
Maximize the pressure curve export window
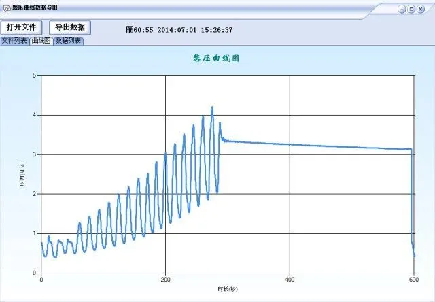[x=411, y=9]
